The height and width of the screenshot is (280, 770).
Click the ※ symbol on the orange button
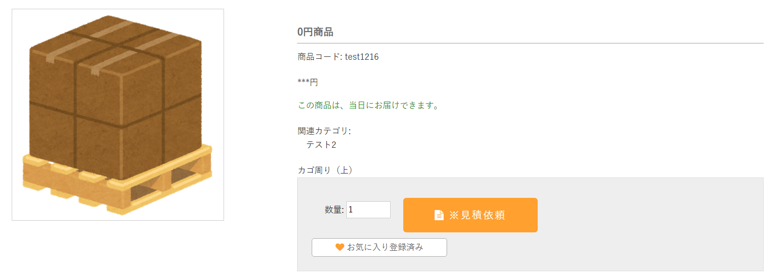[x=454, y=215]
